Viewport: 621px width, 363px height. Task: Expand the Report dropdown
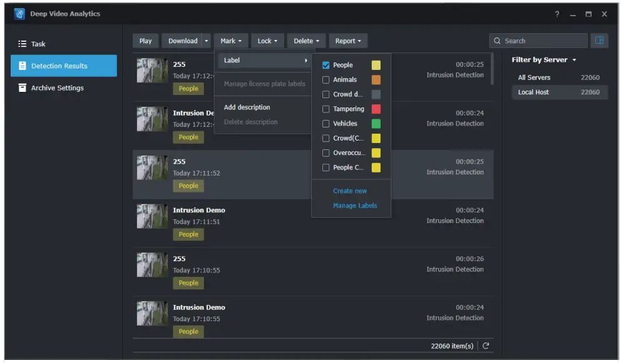(x=348, y=40)
